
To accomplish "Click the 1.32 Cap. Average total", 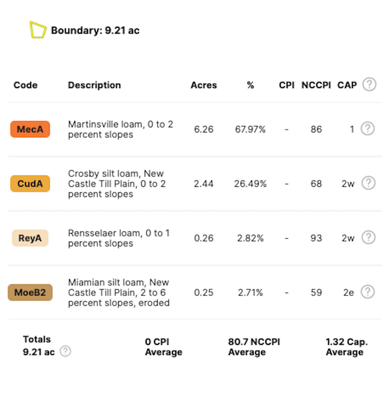I will coord(346,347).
